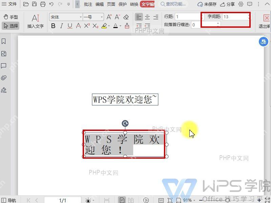Click the 未保存 cloud status button

207,4
